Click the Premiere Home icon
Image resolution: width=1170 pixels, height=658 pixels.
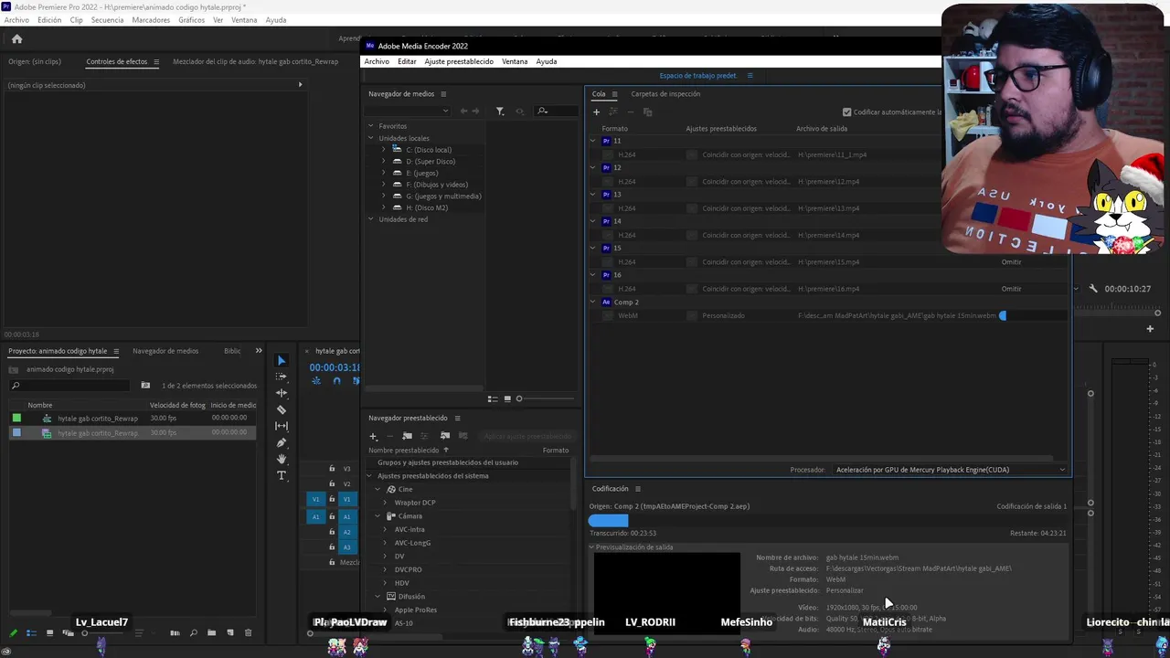click(16, 38)
